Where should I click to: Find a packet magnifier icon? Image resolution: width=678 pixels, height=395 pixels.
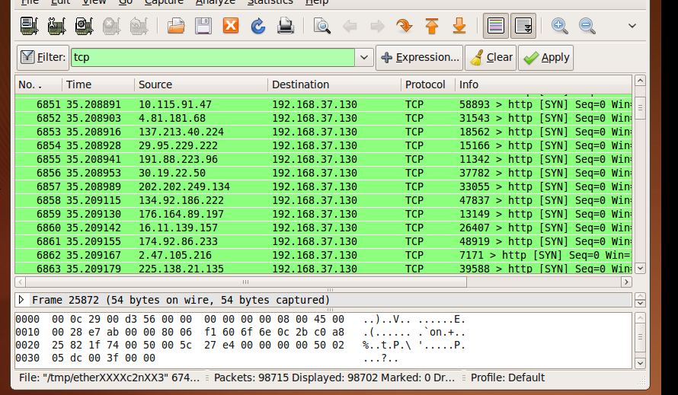[x=322, y=26]
